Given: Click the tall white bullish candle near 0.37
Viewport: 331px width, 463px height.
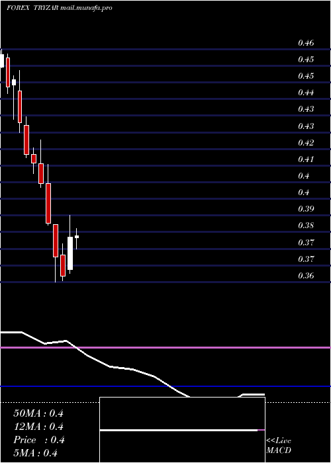Looking at the screenshot, I should (x=70, y=253).
